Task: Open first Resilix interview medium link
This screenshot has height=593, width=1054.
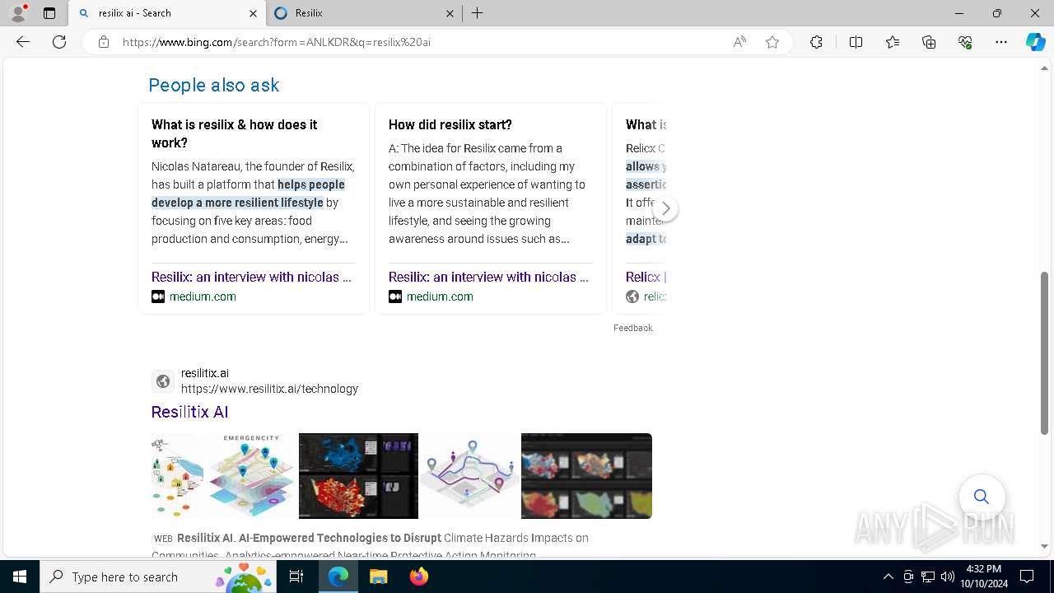Action: 251,277
